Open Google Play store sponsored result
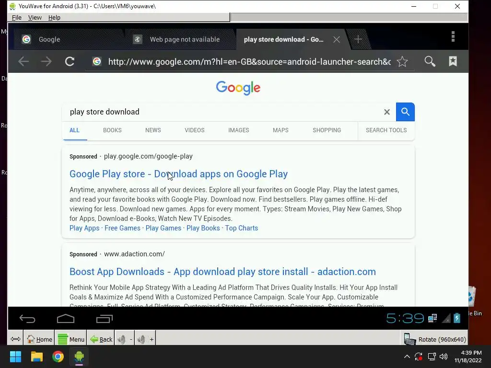Viewport: 491px width, 368px height. (178, 174)
